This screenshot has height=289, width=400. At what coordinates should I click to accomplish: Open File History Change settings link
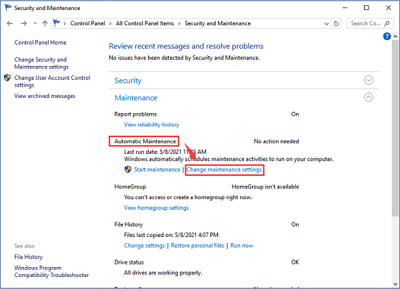tap(145, 246)
